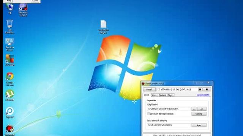Image resolution: width=243 pixels, height=136 pixels.
Task: Switch to the Genel tab in Bandicam
Action: (146, 95)
